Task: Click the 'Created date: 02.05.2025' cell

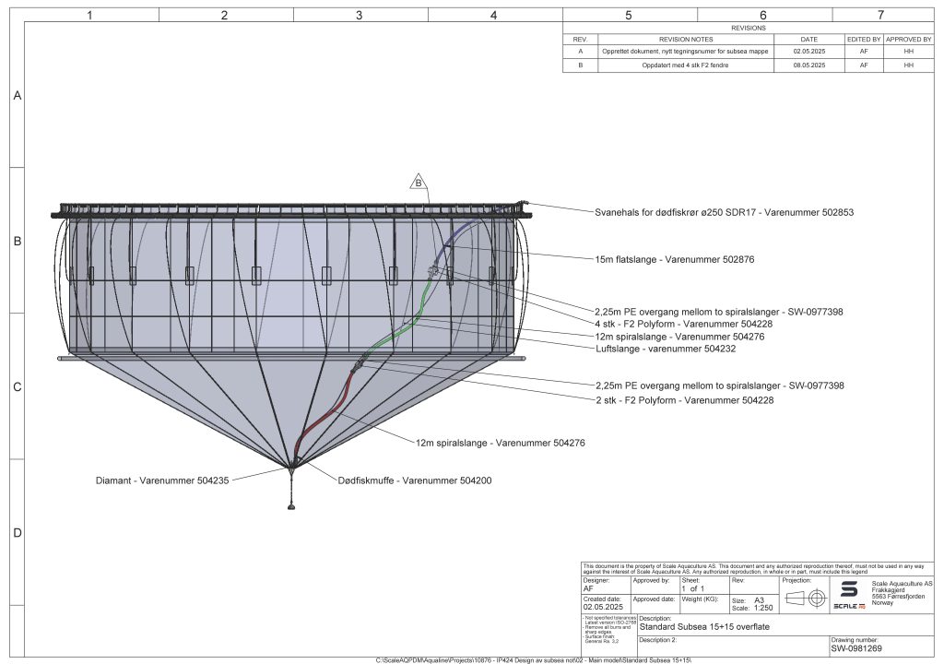Action: (x=605, y=603)
